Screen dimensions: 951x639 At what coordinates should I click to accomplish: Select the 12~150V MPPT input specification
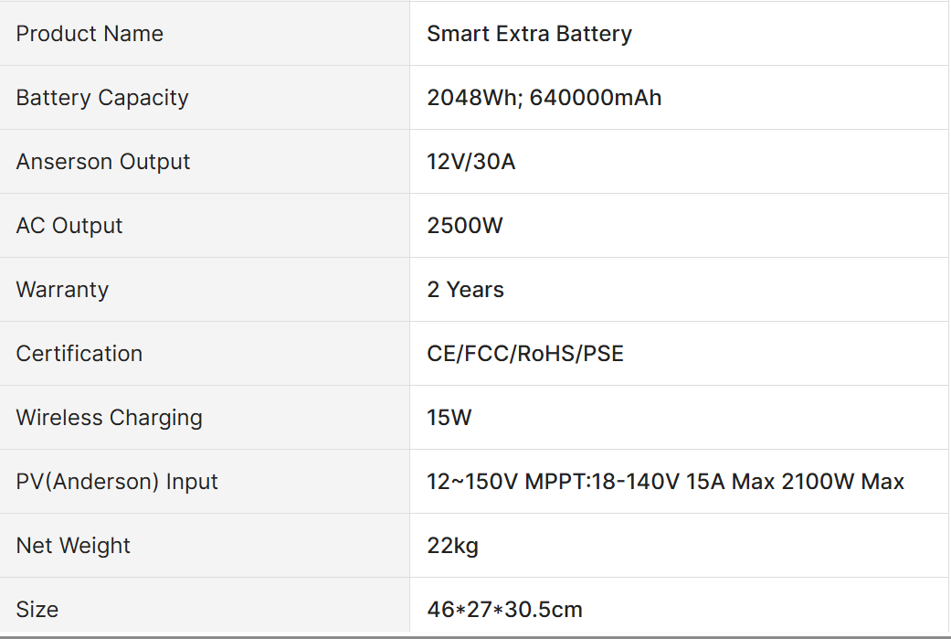(665, 482)
